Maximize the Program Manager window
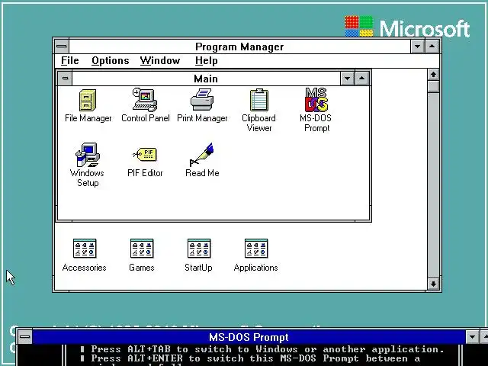 click(432, 47)
